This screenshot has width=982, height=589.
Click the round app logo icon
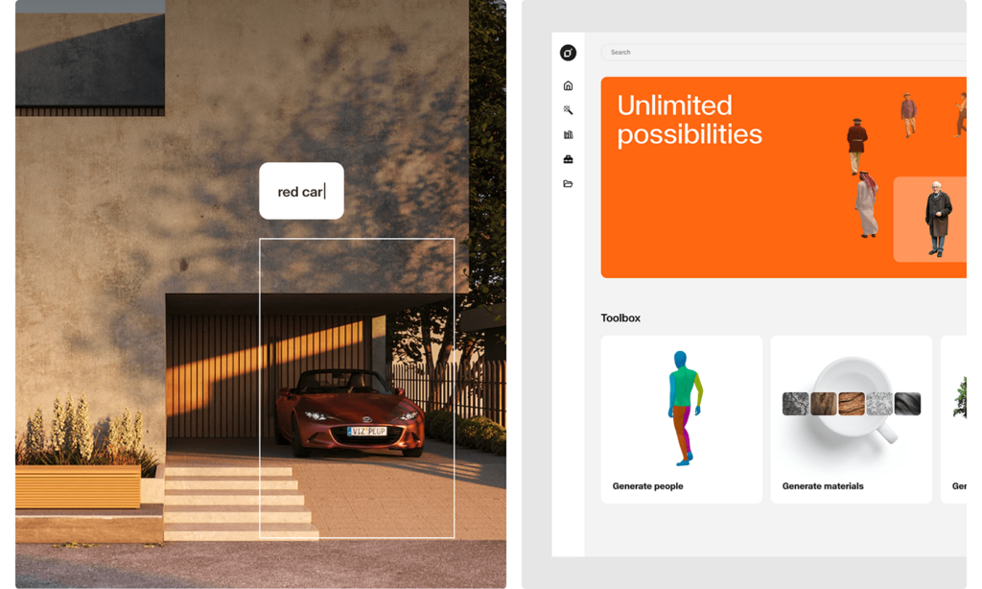[568, 54]
